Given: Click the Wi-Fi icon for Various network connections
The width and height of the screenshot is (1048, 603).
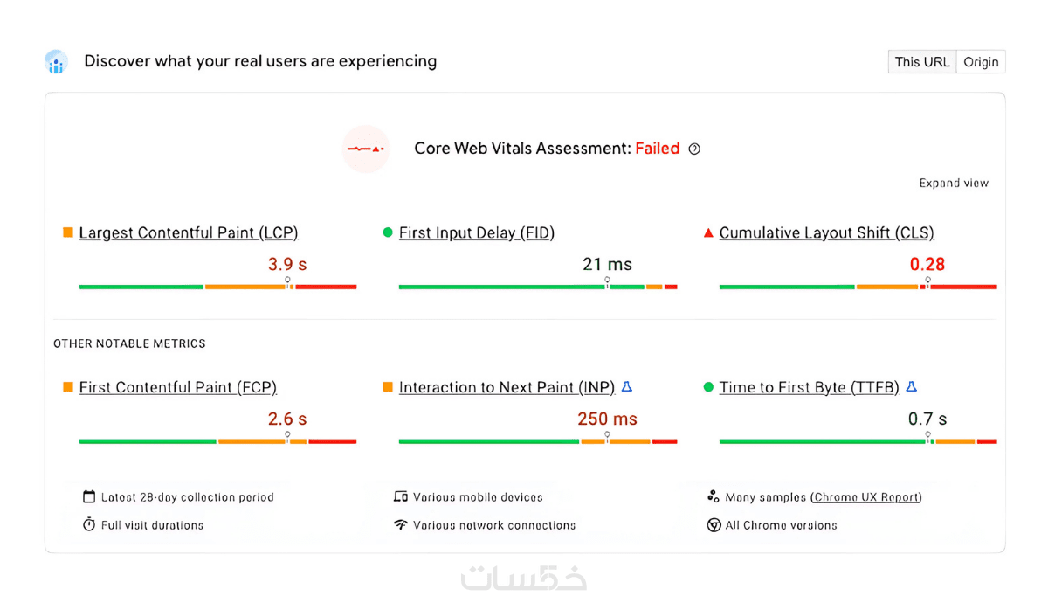Looking at the screenshot, I should [x=401, y=525].
